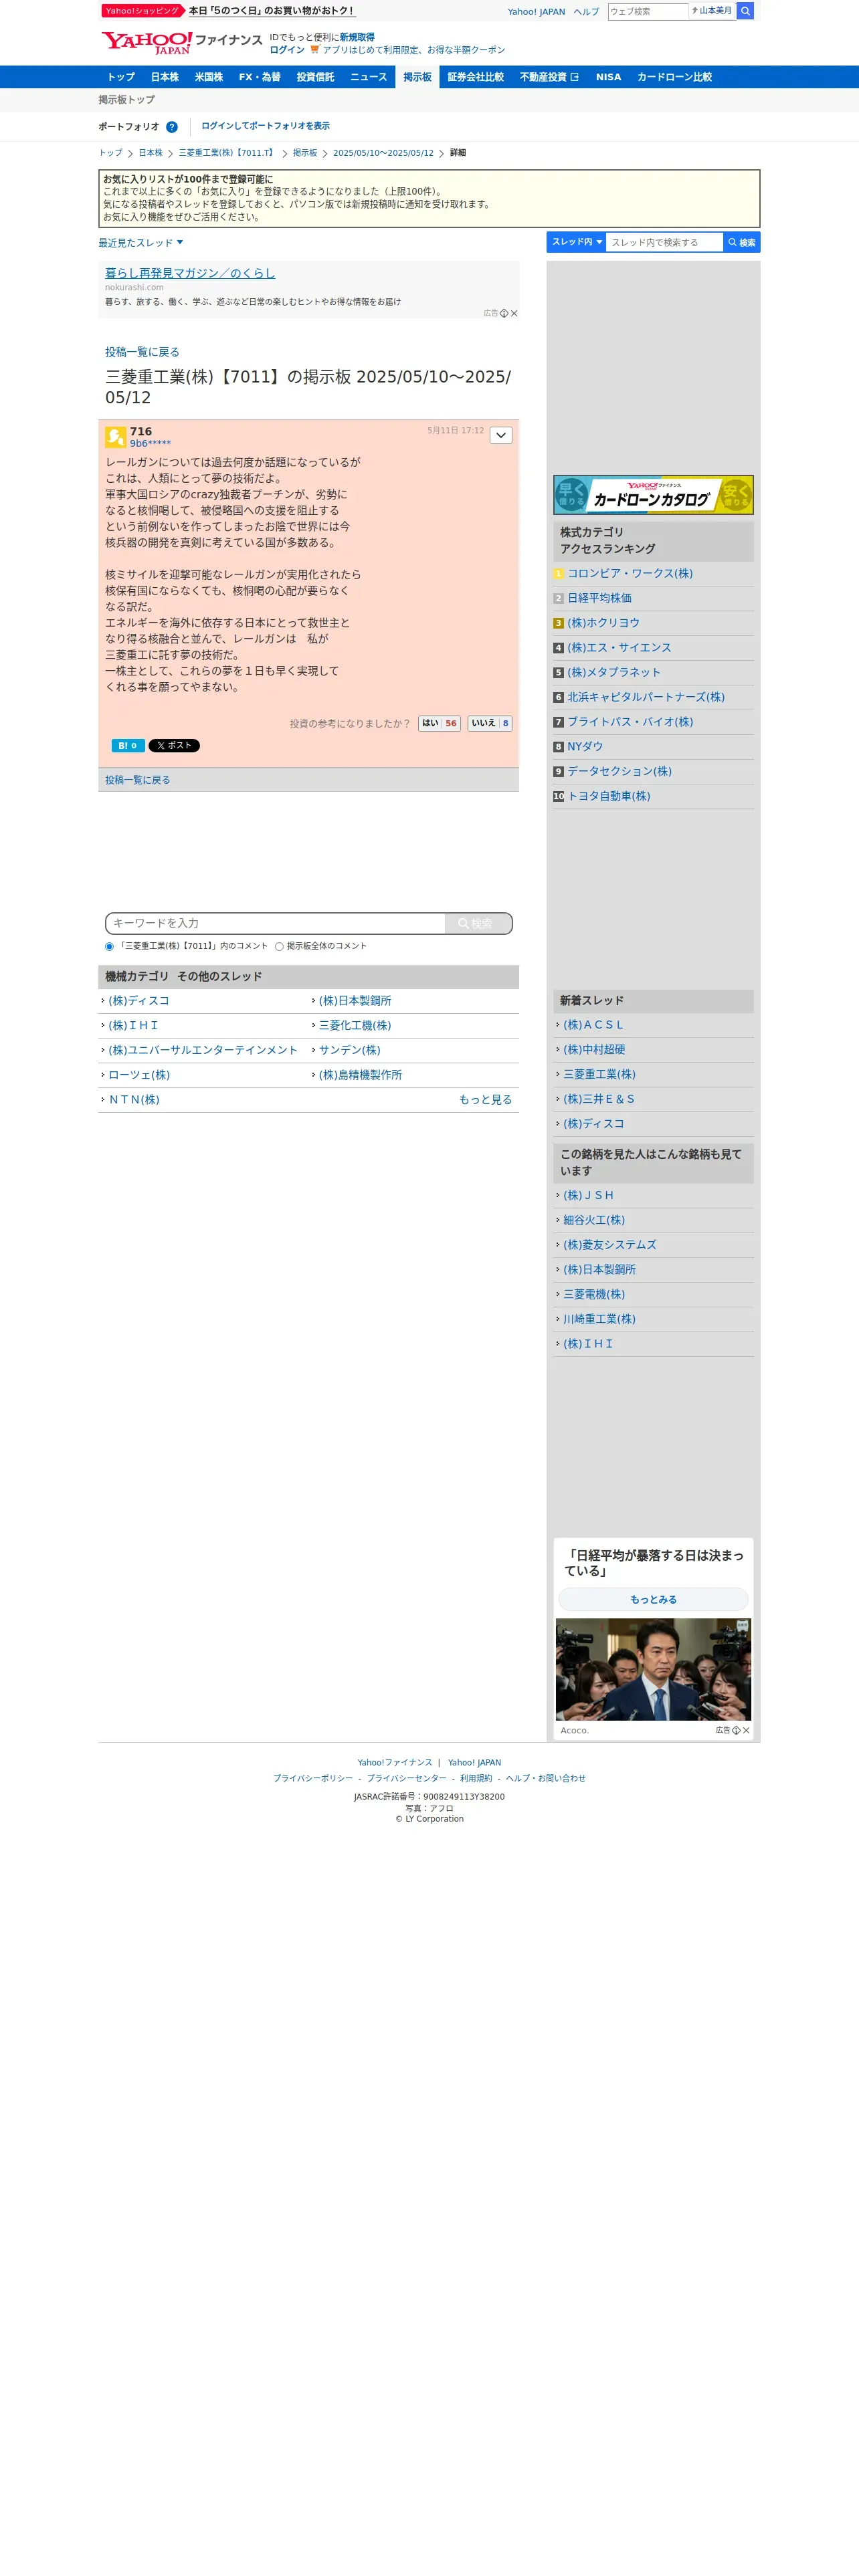Click the upper 投稿一覧に戻る link
This screenshot has width=859, height=2576.
pos(142,352)
